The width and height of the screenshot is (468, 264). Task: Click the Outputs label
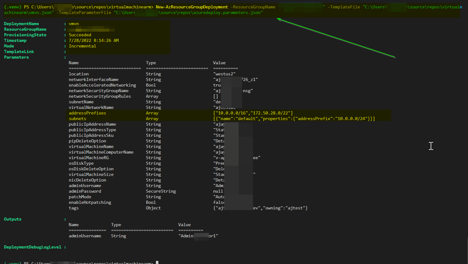pos(13,219)
